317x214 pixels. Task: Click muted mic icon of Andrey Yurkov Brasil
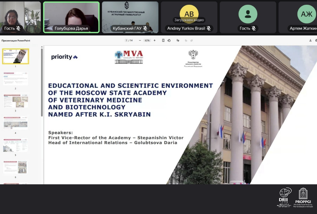pyautogui.click(x=209, y=29)
